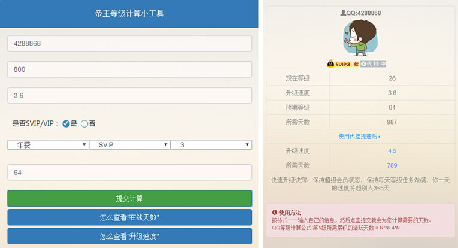Image resolution: width=458 pixels, height=248 pixels.
Task: Click the upgrade speed field showing 3.6
Action: tap(129, 96)
